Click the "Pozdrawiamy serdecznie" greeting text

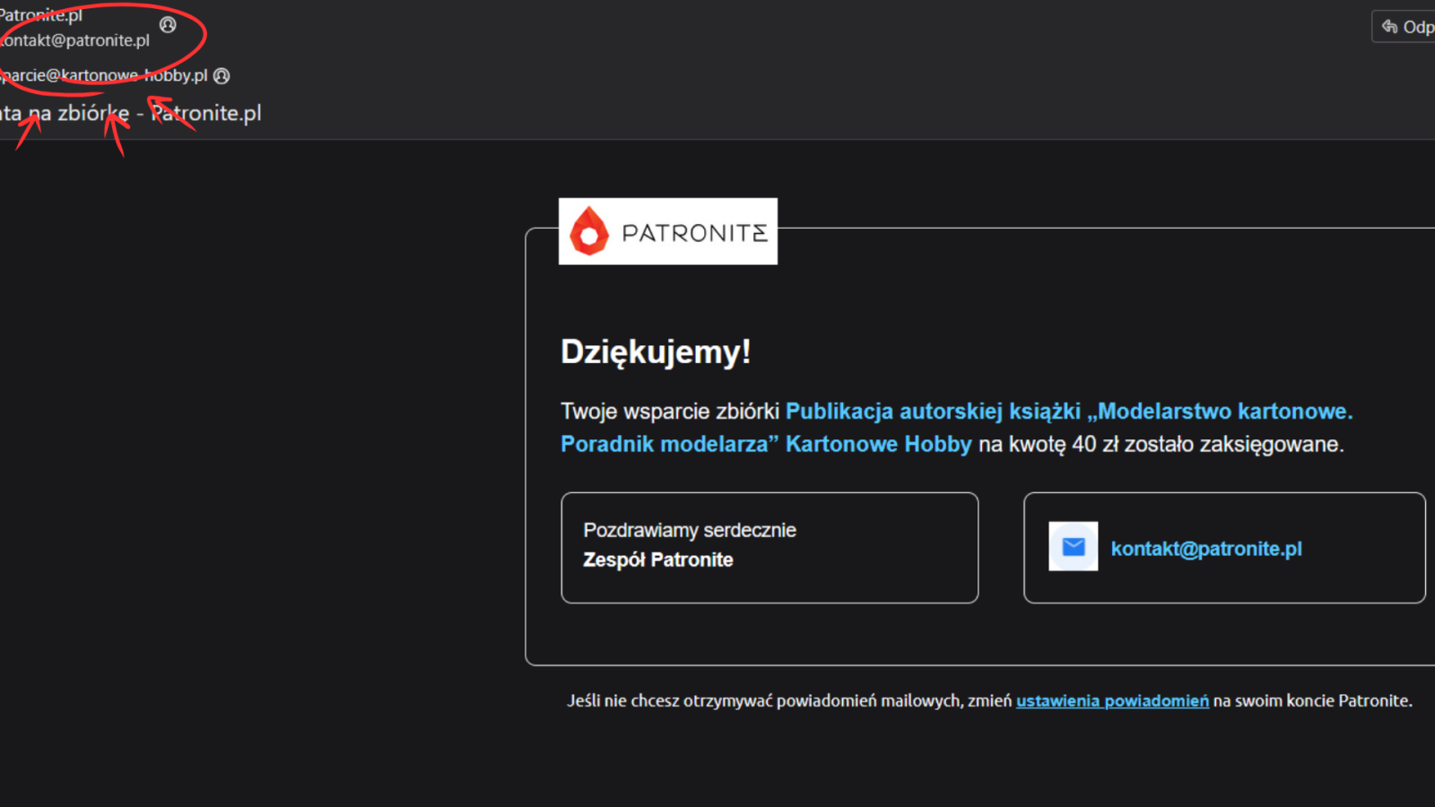pyautogui.click(x=689, y=531)
